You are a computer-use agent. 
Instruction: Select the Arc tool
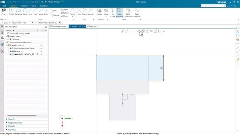tap(36, 12)
